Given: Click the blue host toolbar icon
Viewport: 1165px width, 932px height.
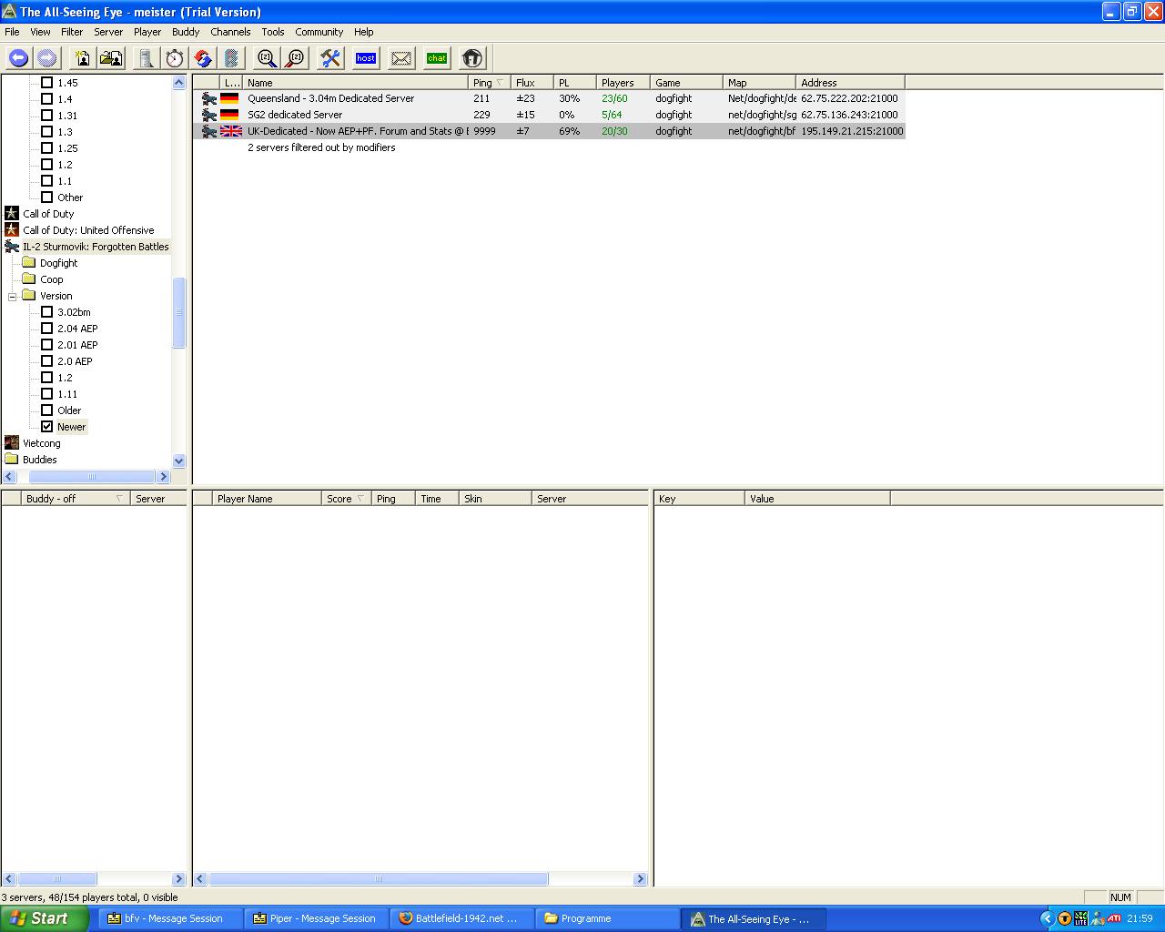Looking at the screenshot, I should [x=366, y=58].
